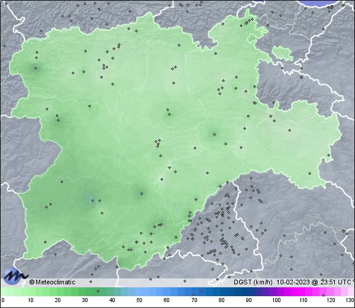355x308 pixels.
Task: Select the legend value 20
Action: pyautogui.click(x=58, y=300)
